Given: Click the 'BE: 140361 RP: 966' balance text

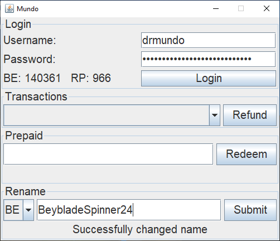Looking at the screenshot, I should point(57,78).
